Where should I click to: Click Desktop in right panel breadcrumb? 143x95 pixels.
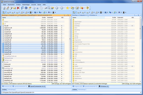tap(75, 15)
